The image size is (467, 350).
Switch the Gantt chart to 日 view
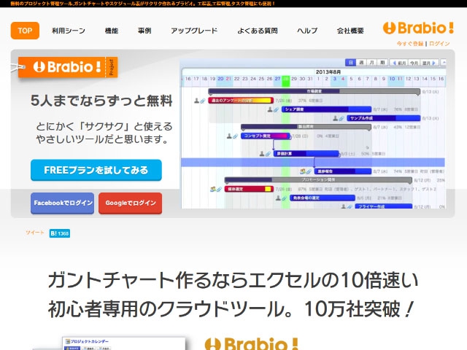click(x=350, y=63)
